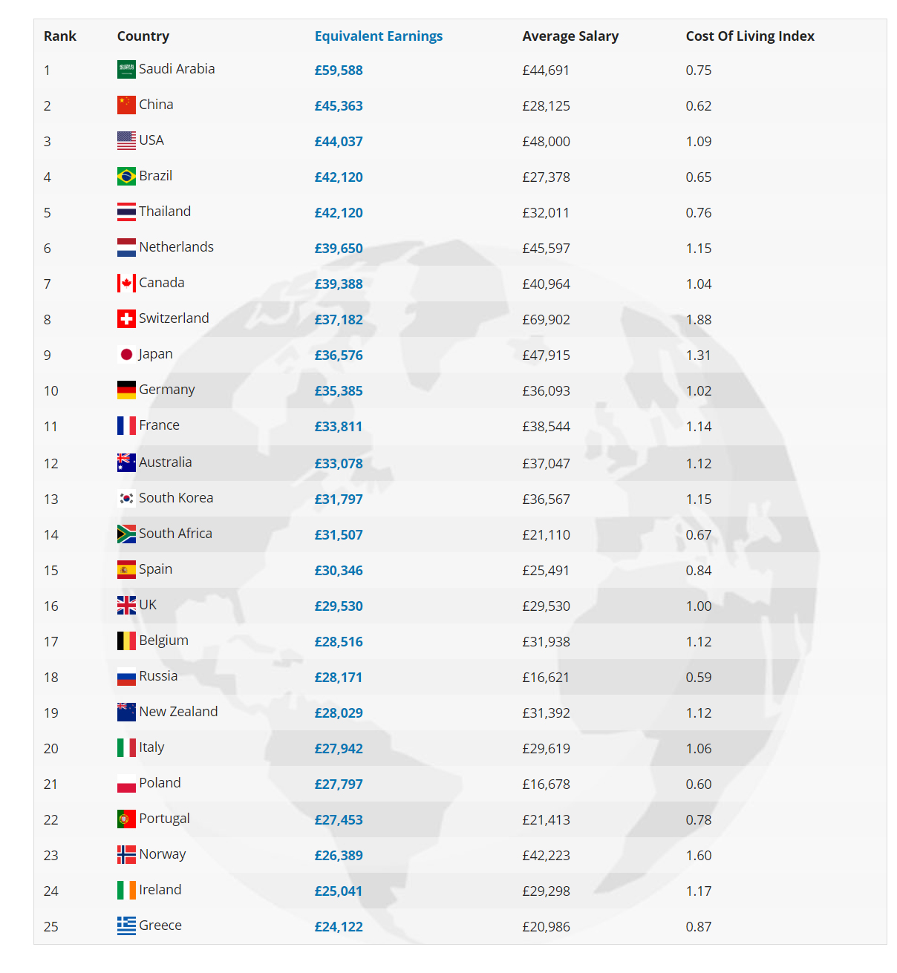Viewport: 897px width, 973px height.
Task: Click the Portugal flag icon
Action: coord(126,819)
